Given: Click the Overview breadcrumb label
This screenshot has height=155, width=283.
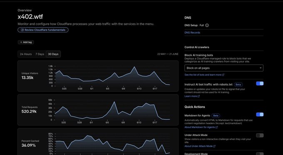Looking at the screenshot, I should (25, 10).
